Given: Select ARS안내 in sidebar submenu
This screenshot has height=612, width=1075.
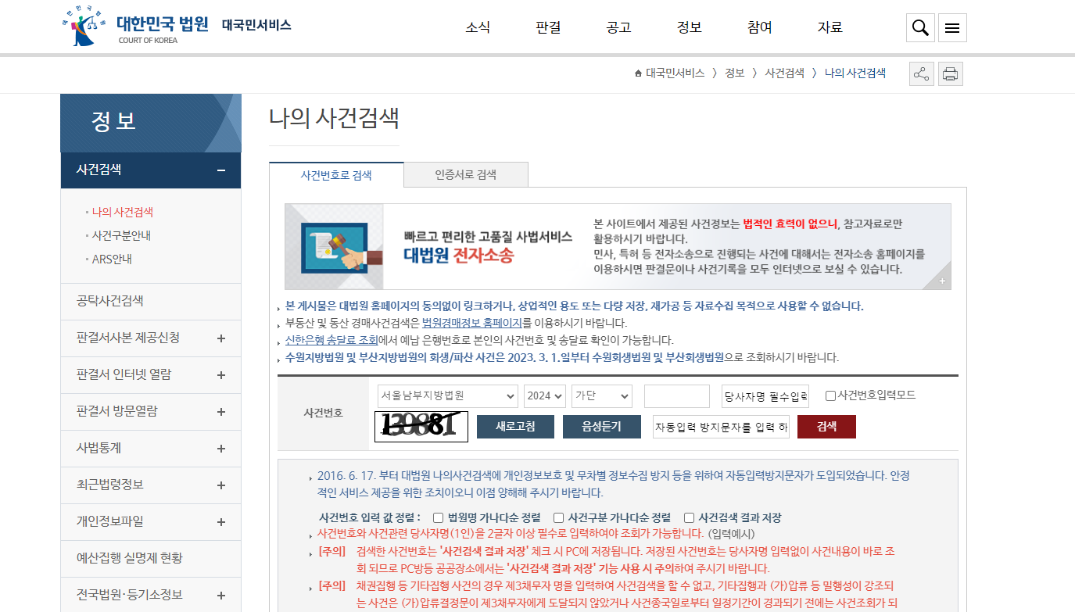Looking at the screenshot, I should tap(112, 259).
